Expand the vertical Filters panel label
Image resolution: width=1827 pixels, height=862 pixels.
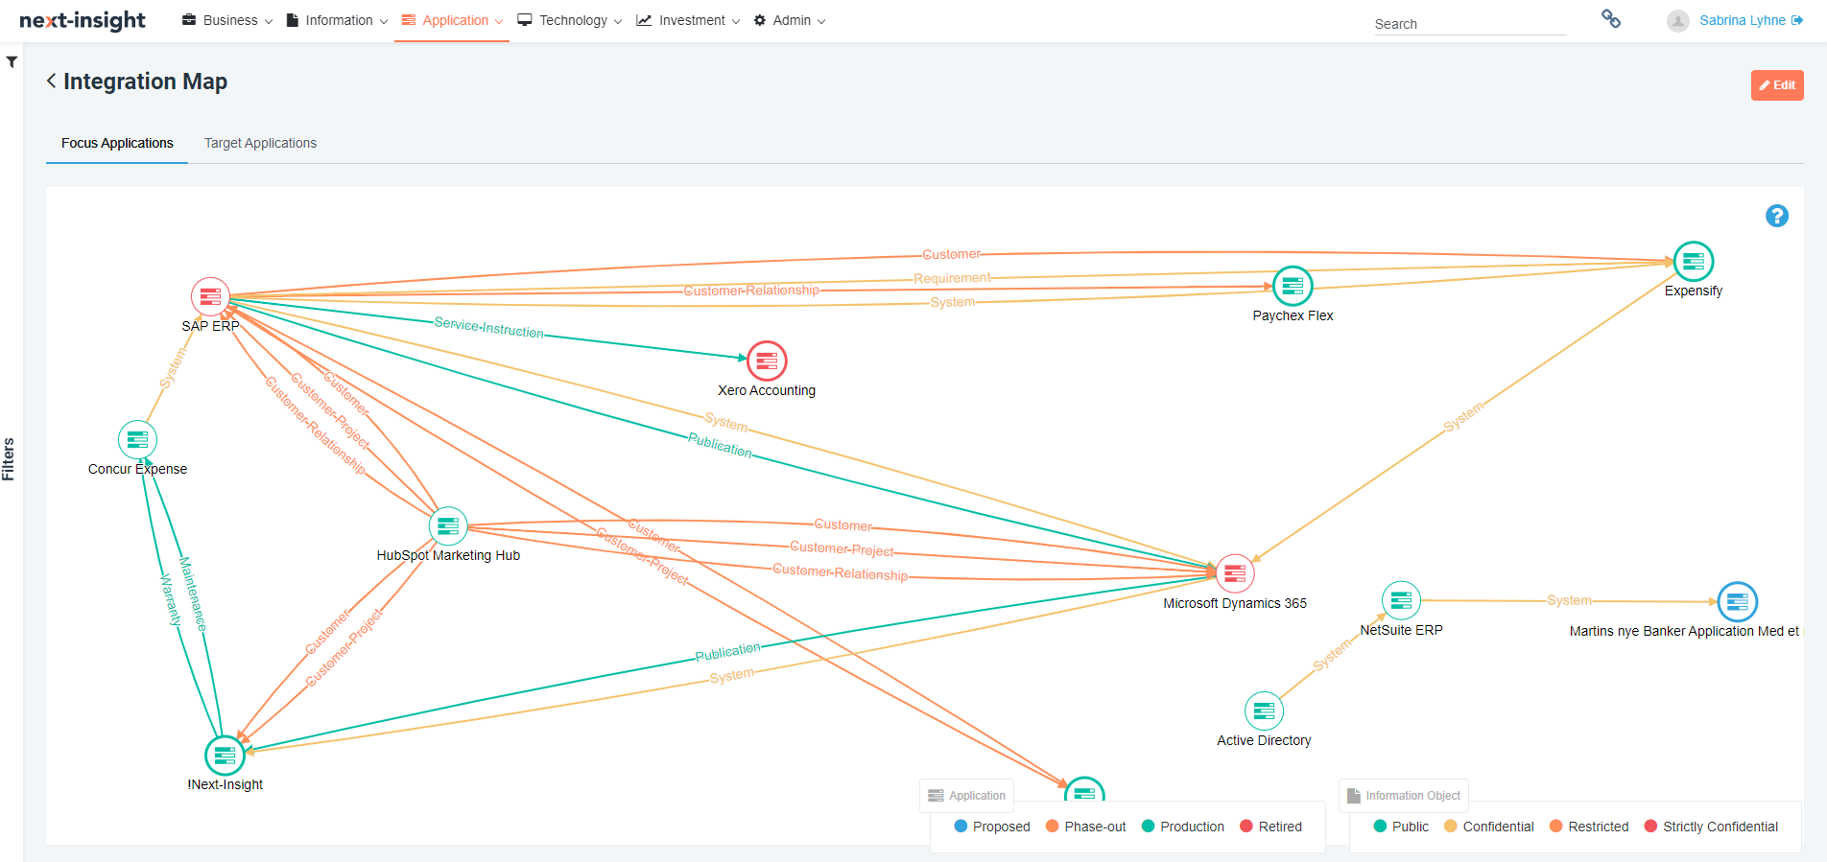[x=9, y=459]
